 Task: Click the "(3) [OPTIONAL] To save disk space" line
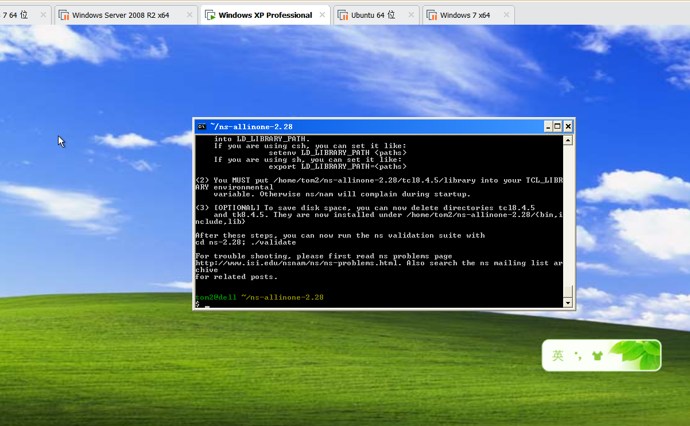(365, 208)
